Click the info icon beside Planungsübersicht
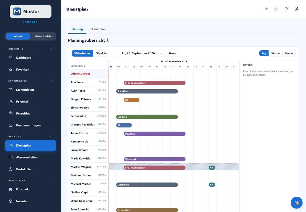Viewport: 306px width, 212px height. click(x=108, y=40)
